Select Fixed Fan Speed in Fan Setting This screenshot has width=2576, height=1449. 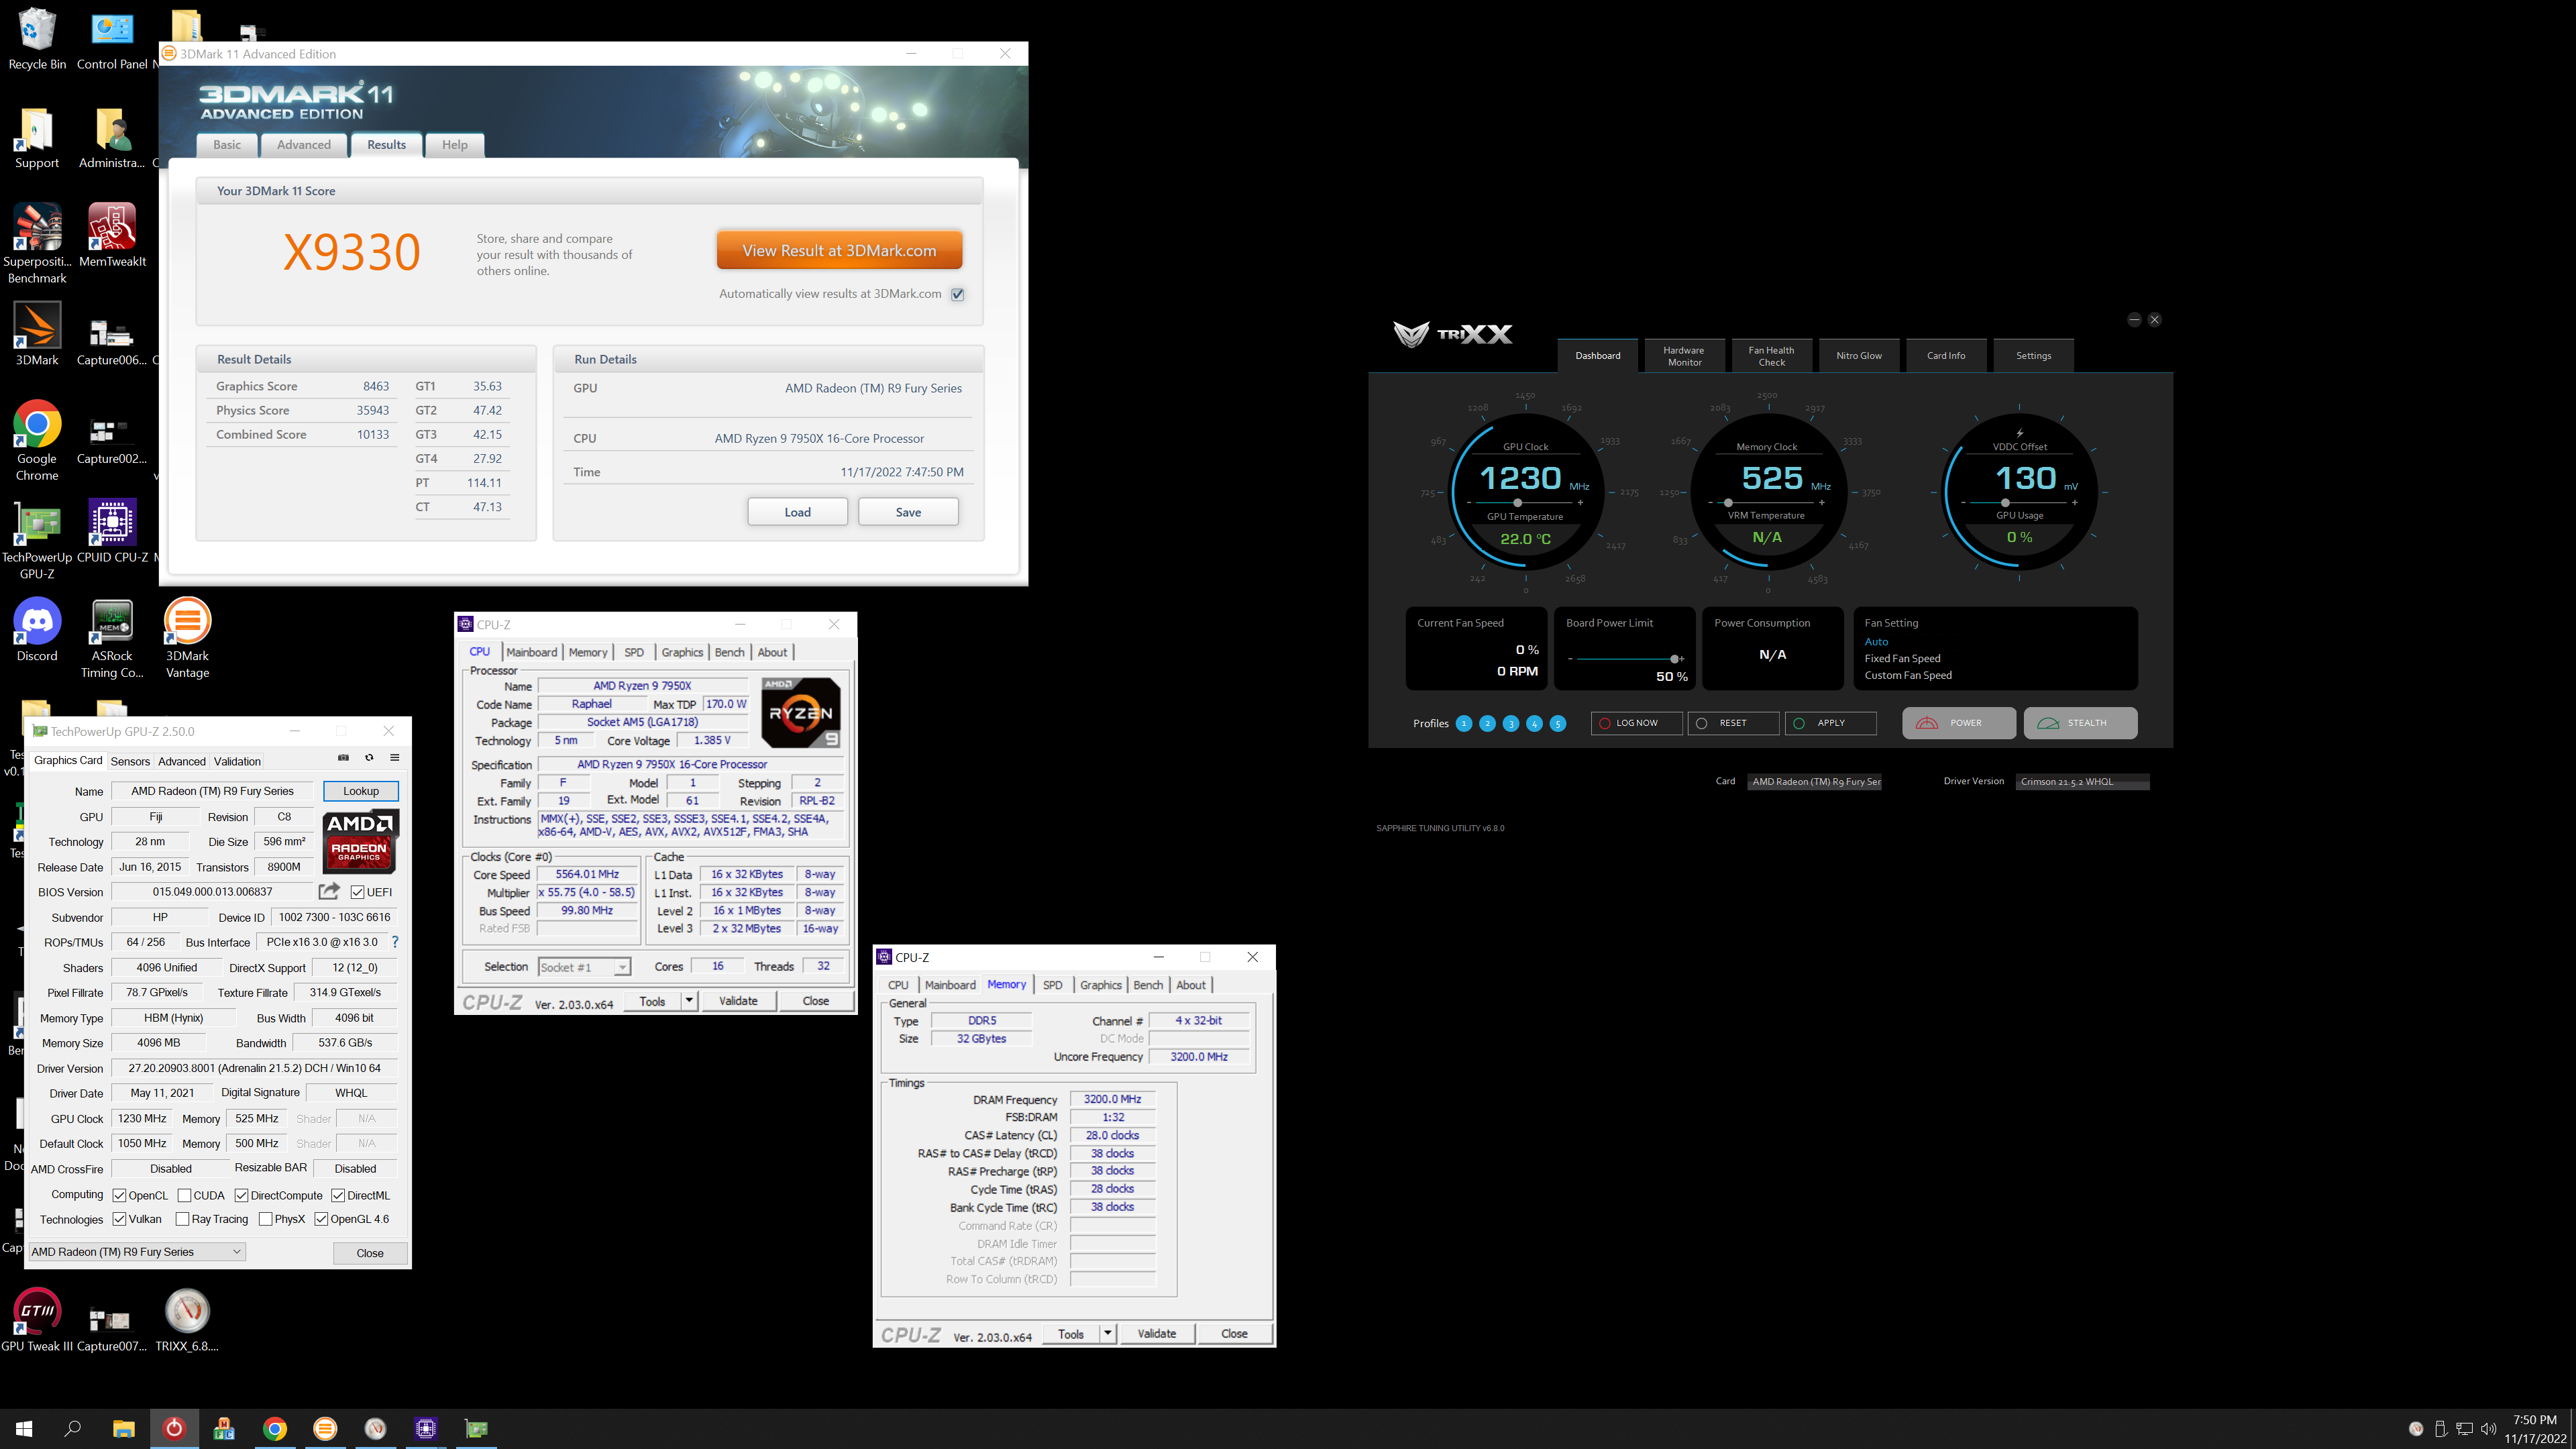click(x=1902, y=658)
